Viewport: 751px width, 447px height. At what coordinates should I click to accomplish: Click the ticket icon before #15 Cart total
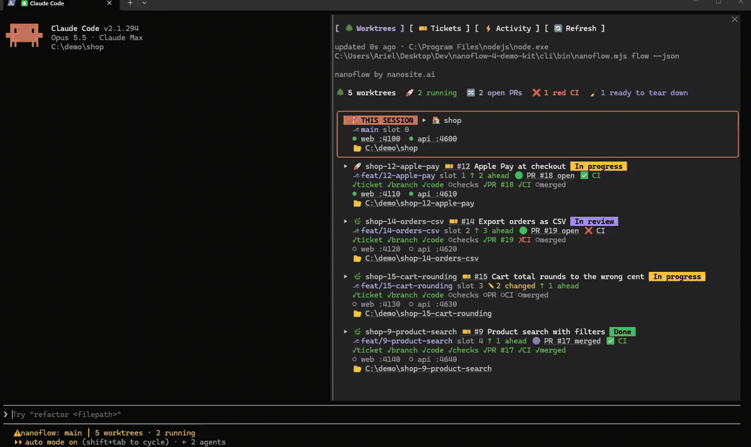pos(466,277)
